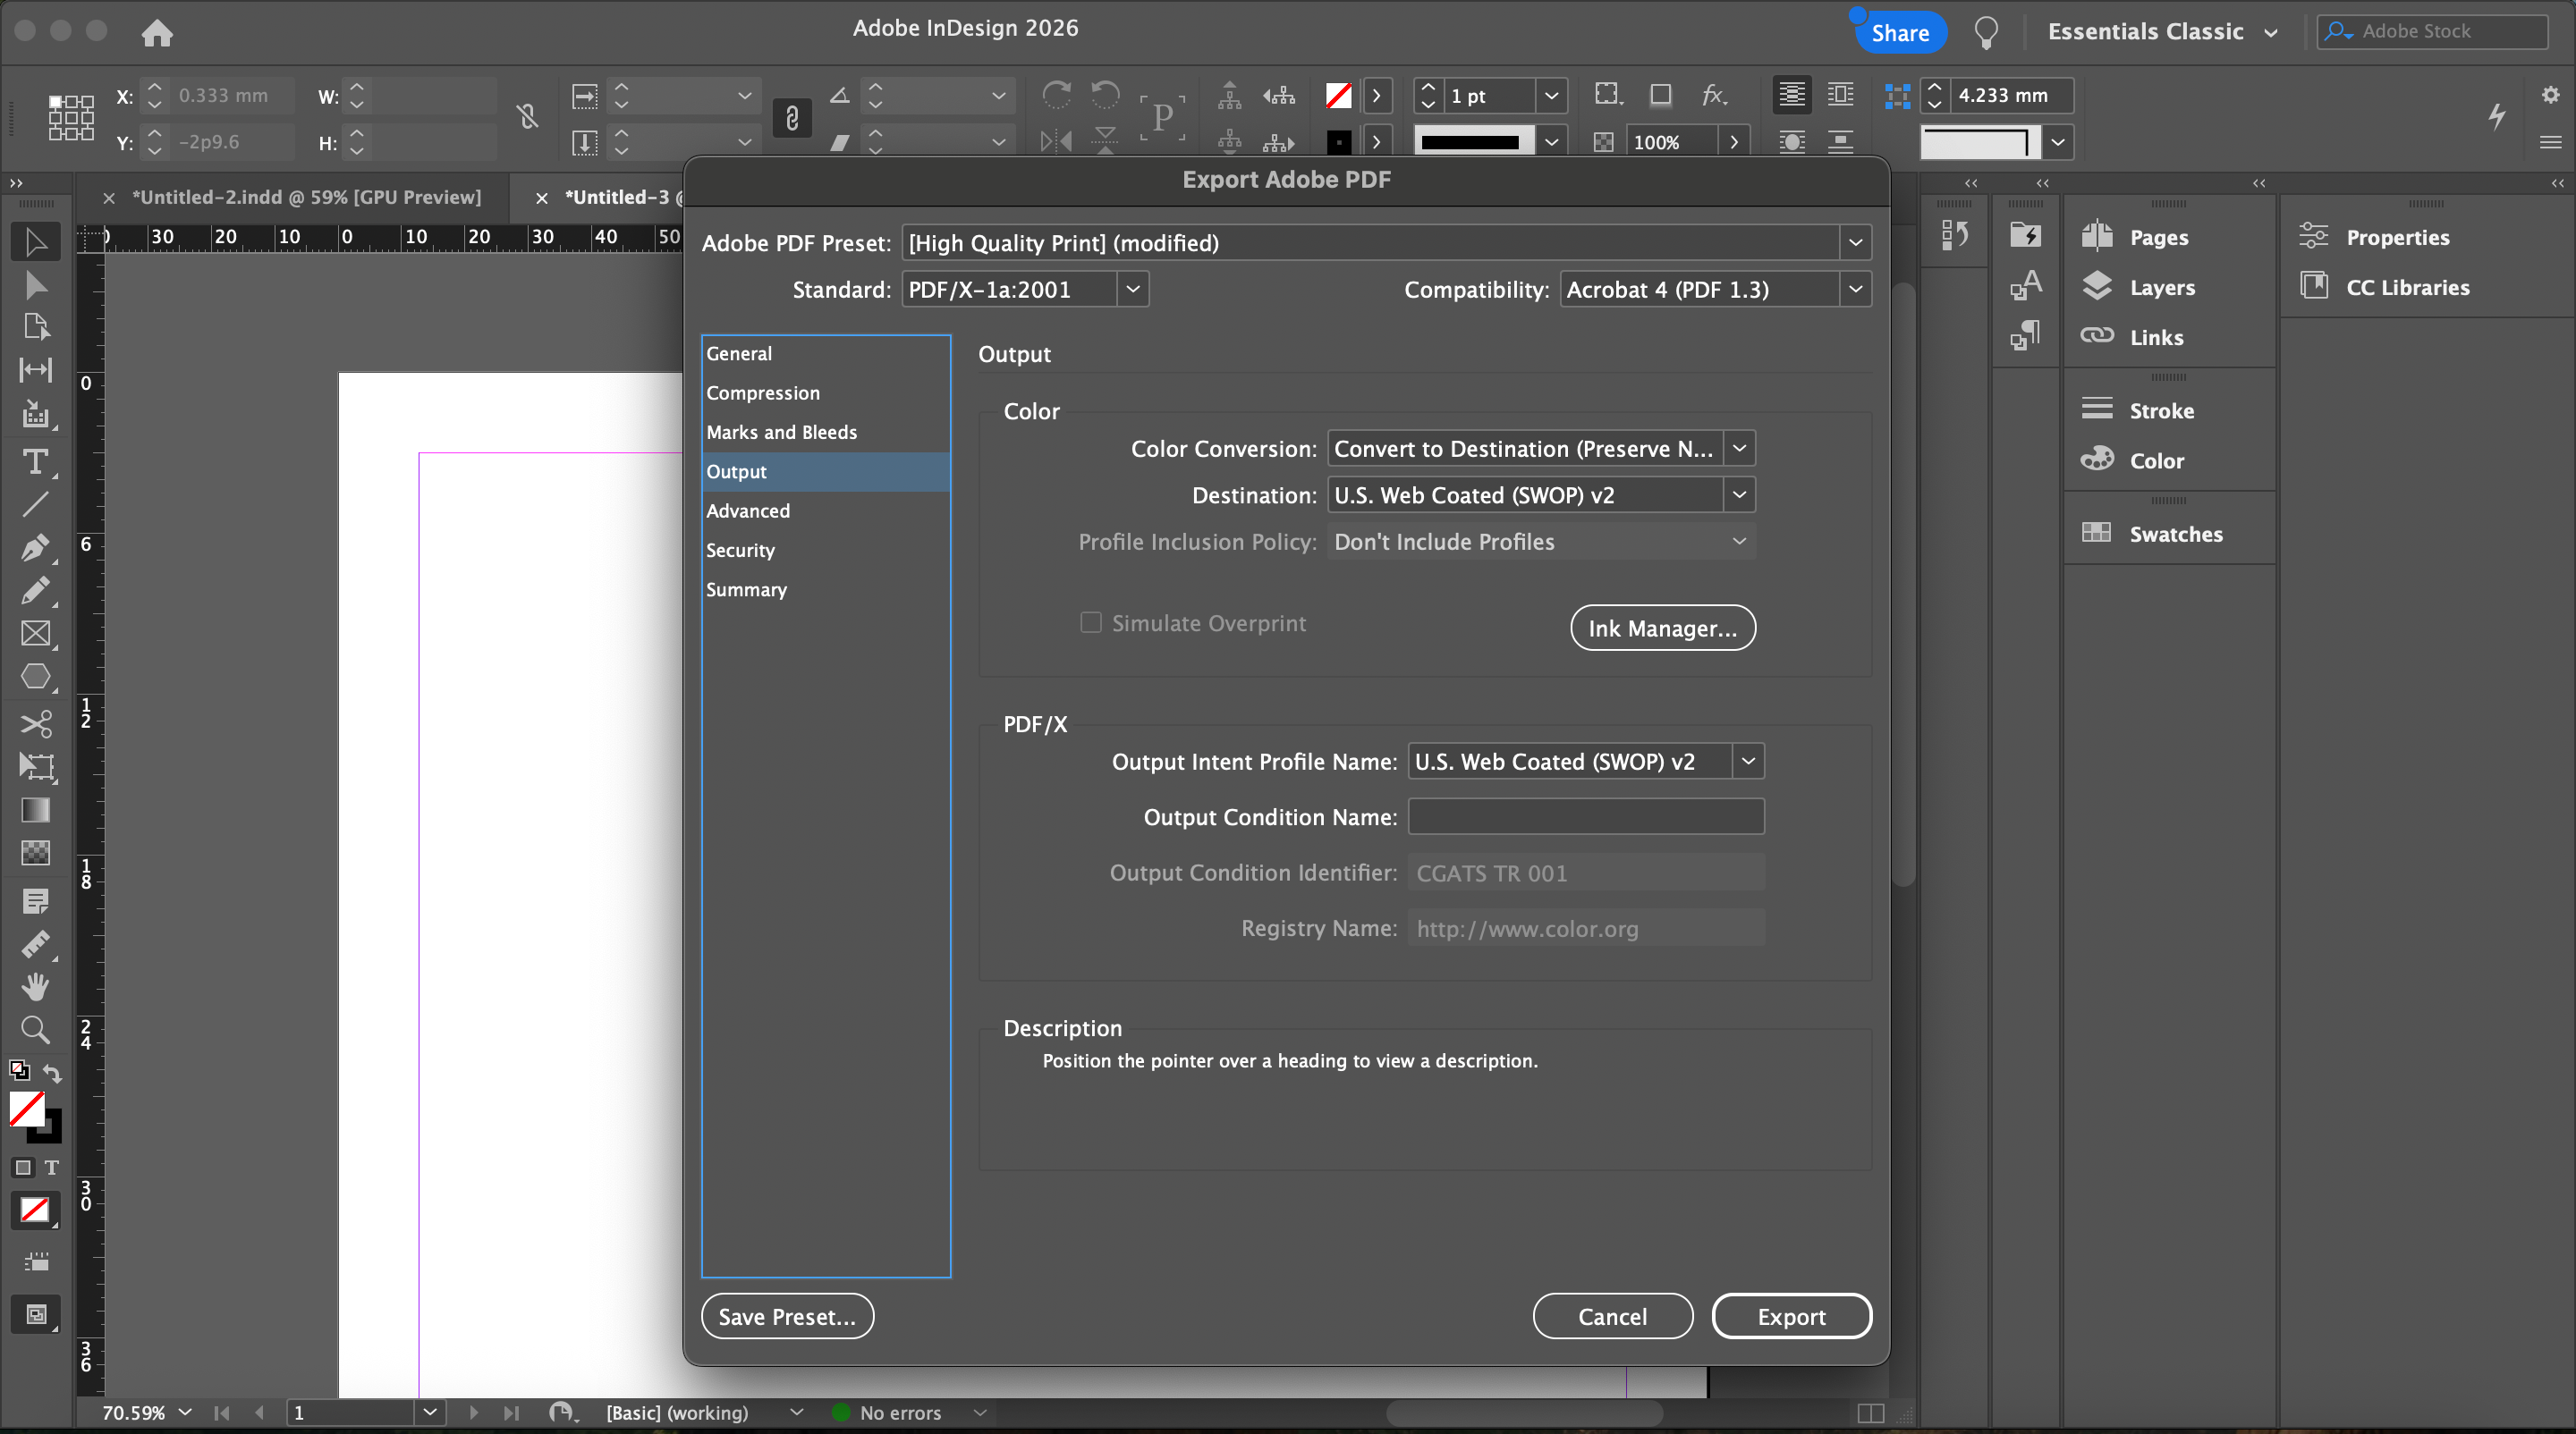Switch to the Marks and Bleeds section
Image resolution: width=2576 pixels, height=1434 pixels.
click(781, 432)
